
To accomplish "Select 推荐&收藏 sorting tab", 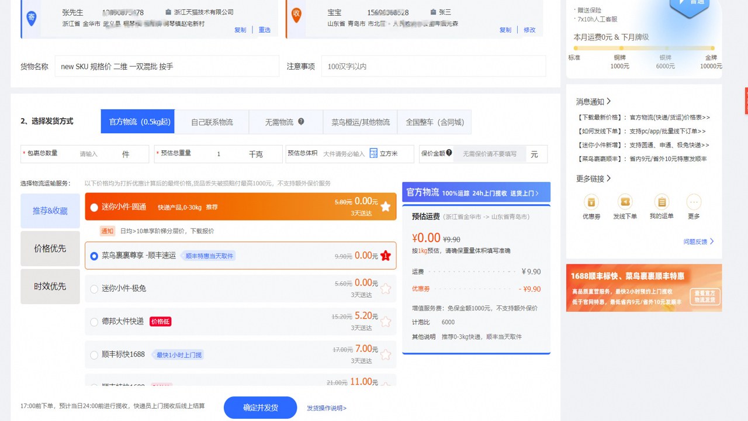I will click(50, 211).
